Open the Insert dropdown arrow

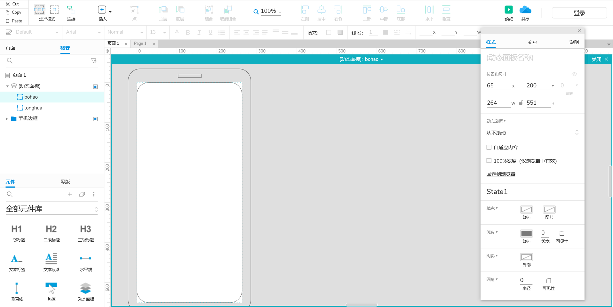click(110, 12)
